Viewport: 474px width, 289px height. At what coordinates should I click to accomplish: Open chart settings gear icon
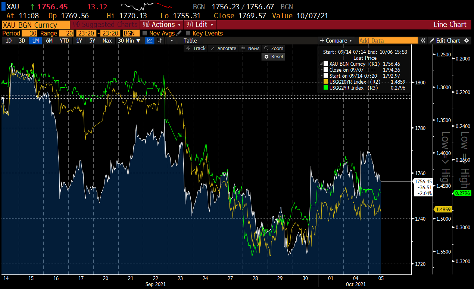pos(467,40)
